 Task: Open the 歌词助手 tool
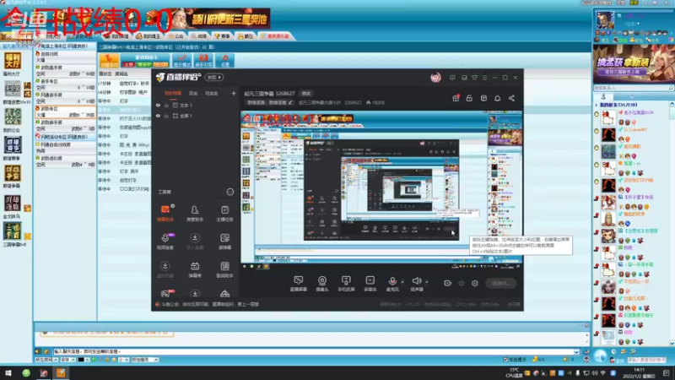tap(224, 269)
